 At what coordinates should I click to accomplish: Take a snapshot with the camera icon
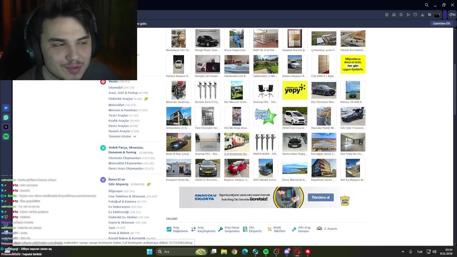click(394, 15)
